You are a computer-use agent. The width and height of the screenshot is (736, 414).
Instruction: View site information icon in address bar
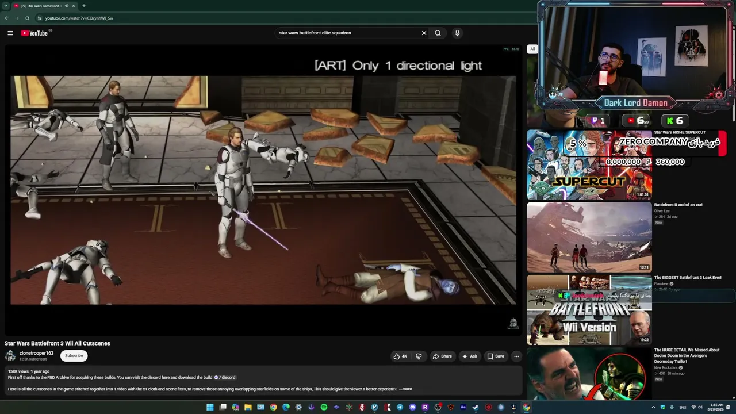point(39,18)
